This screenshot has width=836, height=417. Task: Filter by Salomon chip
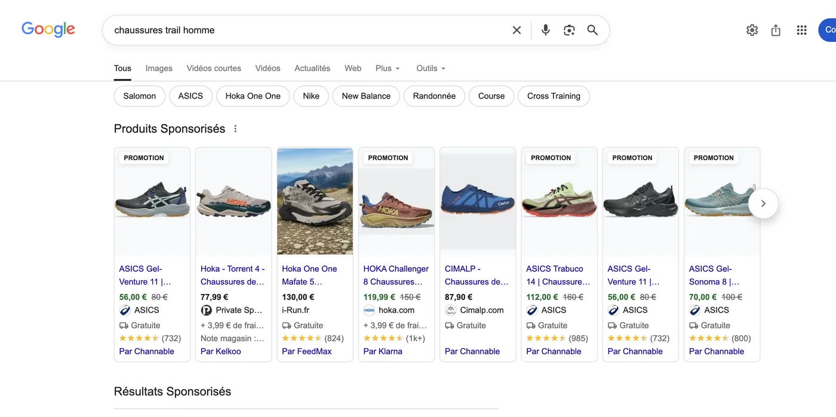pos(140,96)
